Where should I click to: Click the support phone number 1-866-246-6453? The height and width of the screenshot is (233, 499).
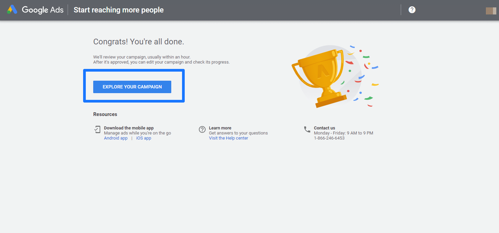[329, 138]
